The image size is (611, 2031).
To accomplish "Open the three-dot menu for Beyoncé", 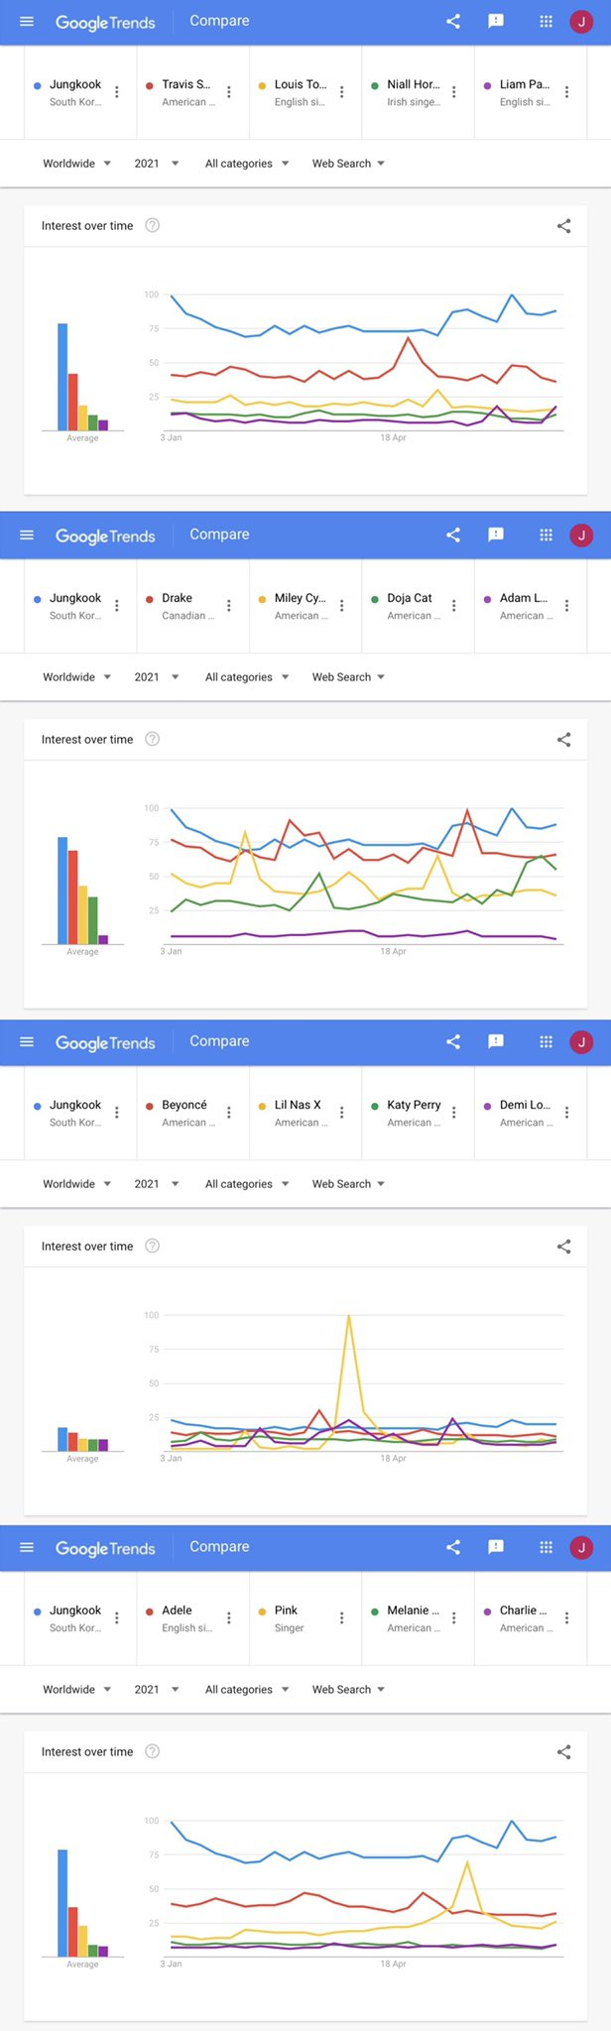I will [229, 1113].
